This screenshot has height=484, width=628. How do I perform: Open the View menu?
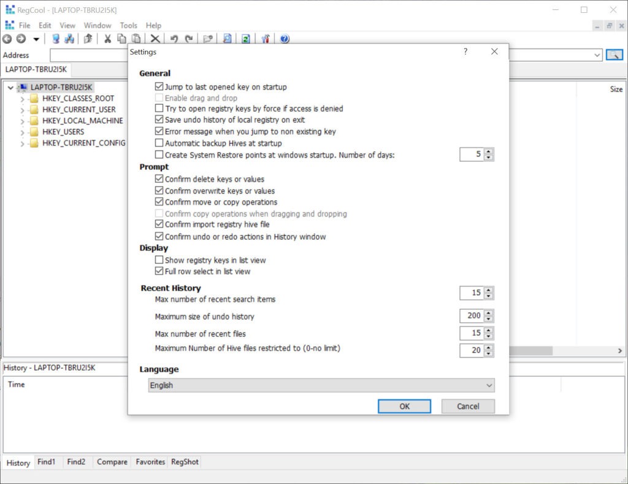67,25
